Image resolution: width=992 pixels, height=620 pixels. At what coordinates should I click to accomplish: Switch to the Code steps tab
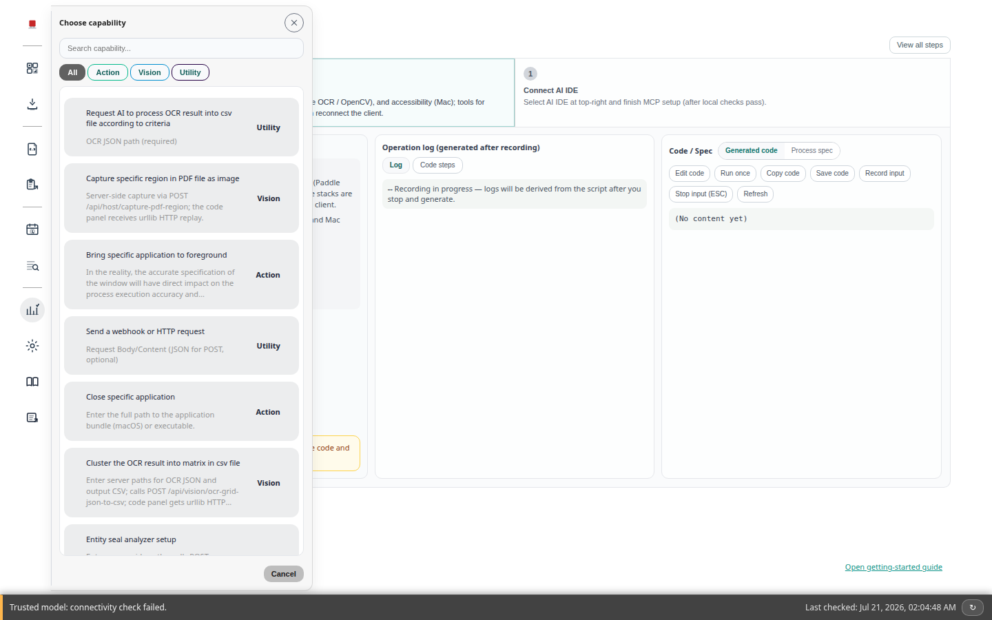click(437, 165)
